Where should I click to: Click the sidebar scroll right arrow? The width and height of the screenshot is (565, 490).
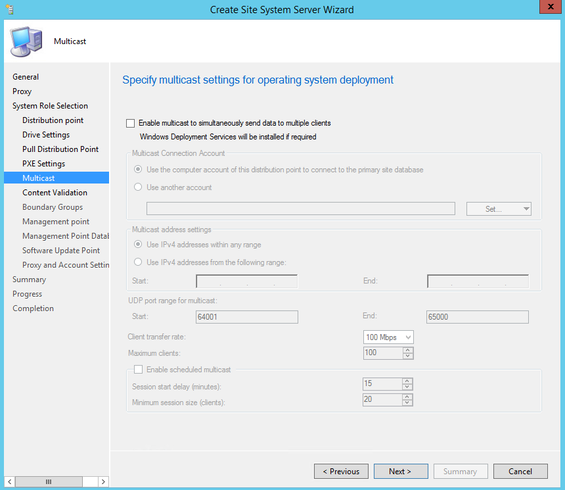103,481
